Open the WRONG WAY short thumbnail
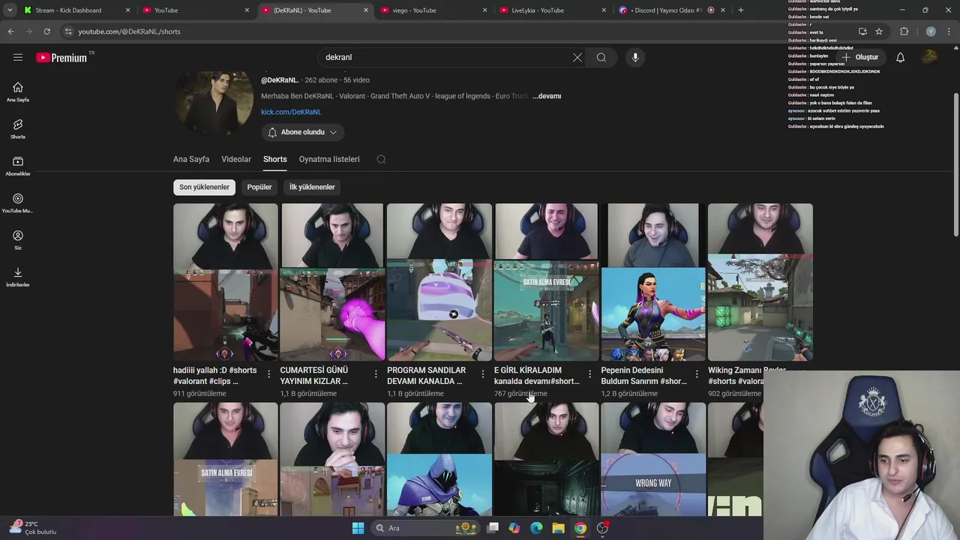Screen dimensions: 960x540 [653, 459]
